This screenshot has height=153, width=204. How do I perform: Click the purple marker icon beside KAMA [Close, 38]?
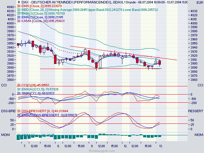pyautogui.click(x=19, y=21)
